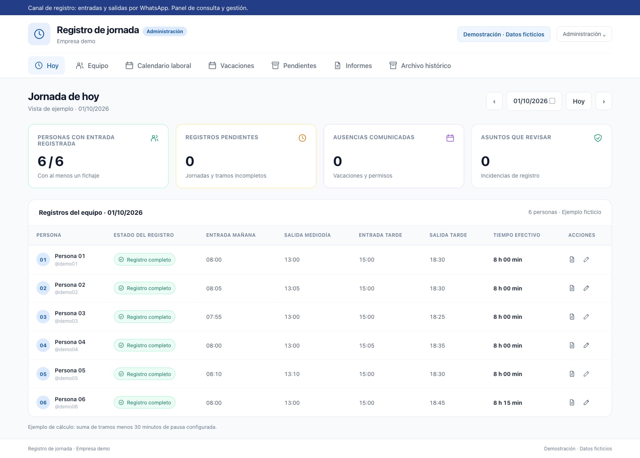Open document icon for Persona 05
This screenshot has width=640, height=458.
tap(572, 374)
